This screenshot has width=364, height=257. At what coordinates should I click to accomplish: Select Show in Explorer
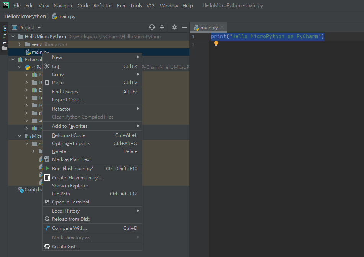(x=92, y=185)
